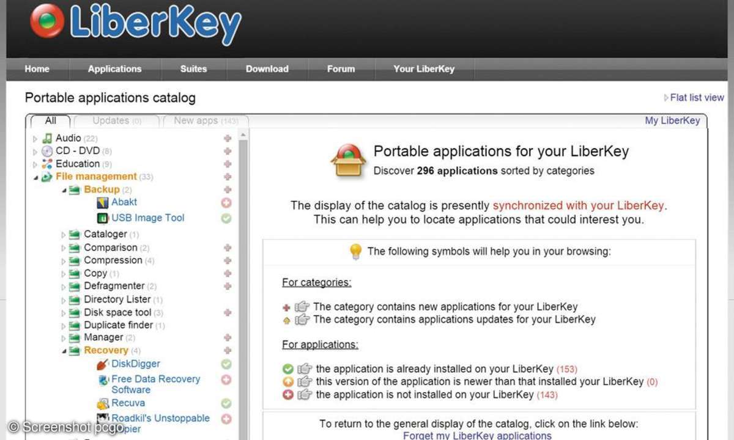
Task: Click the Audio category music note icon
Action: 47,139
